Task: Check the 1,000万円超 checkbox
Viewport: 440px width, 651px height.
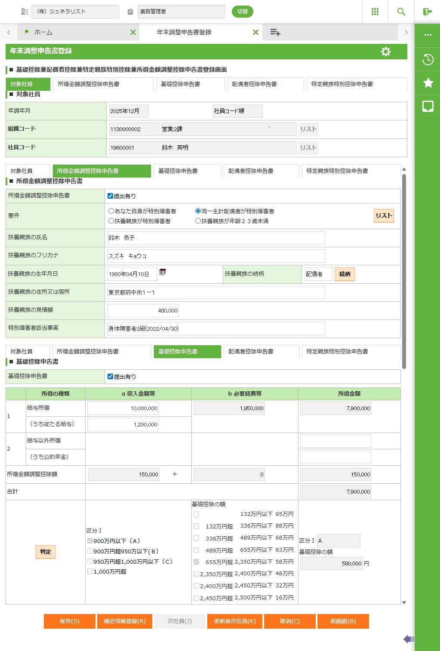Action: 90,571
